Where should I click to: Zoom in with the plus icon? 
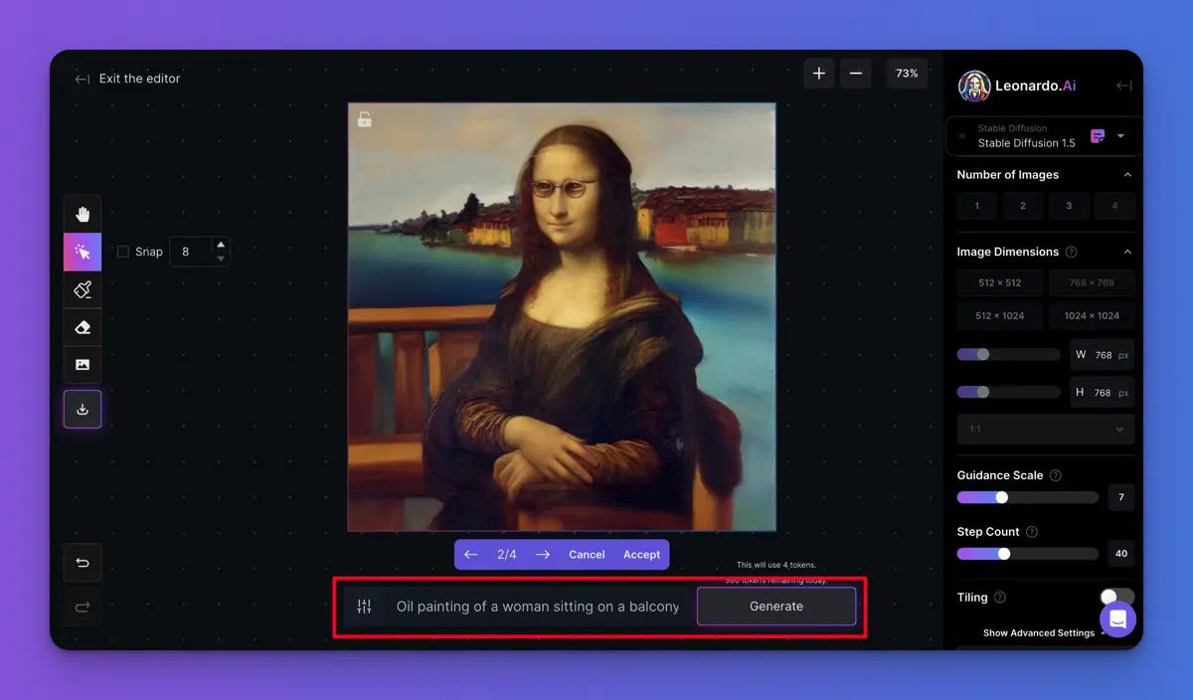point(819,74)
